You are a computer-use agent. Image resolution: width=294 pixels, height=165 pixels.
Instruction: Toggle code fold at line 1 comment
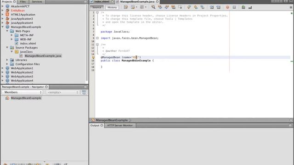[x=97, y=12]
